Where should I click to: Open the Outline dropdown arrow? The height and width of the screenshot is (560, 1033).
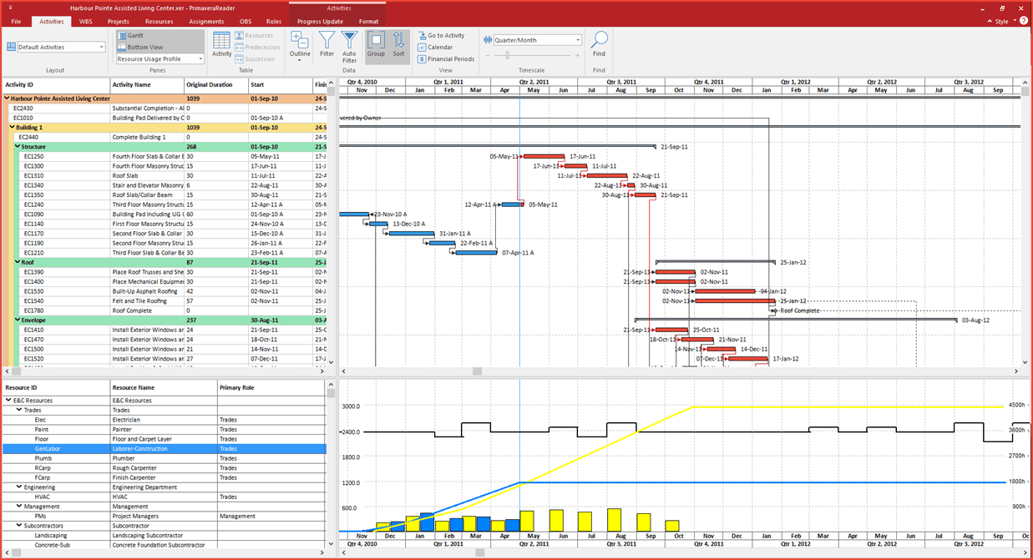pyautogui.click(x=299, y=60)
